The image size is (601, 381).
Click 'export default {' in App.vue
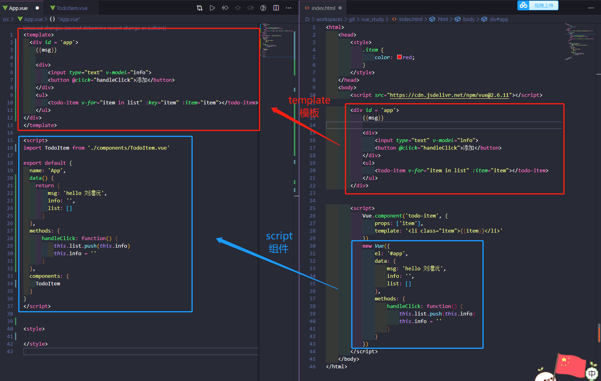[48, 163]
